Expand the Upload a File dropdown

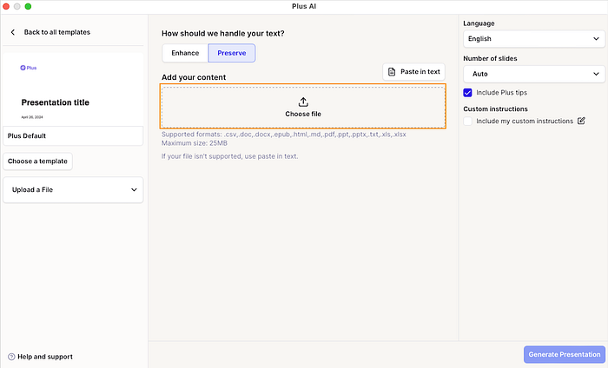coord(73,190)
